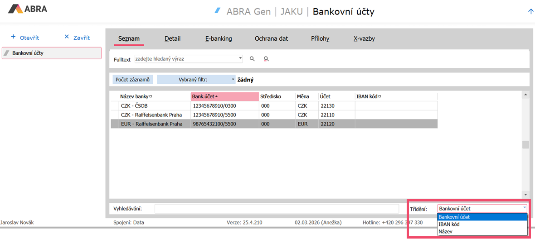Click account number 98765432100/5500
Screen dimensions: 535x239
coord(214,124)
